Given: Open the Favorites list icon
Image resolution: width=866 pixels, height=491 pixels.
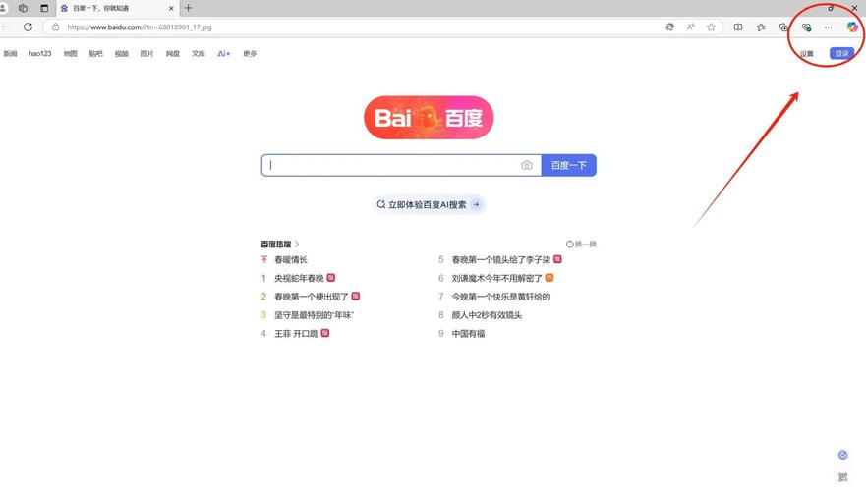Looking at the screenshot, I should 761,27.
